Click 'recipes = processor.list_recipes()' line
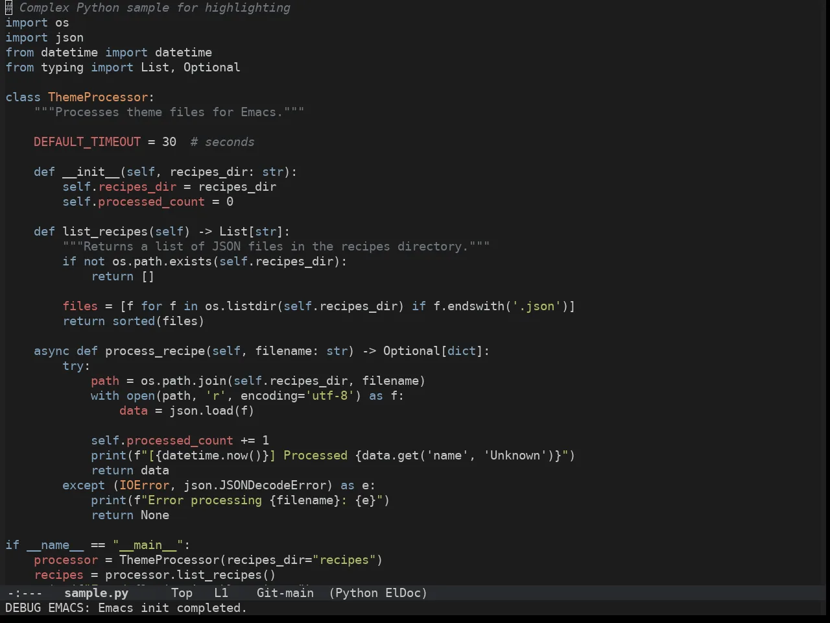The width and height of the screenshot is (830, 623). (x=155, y=575)
